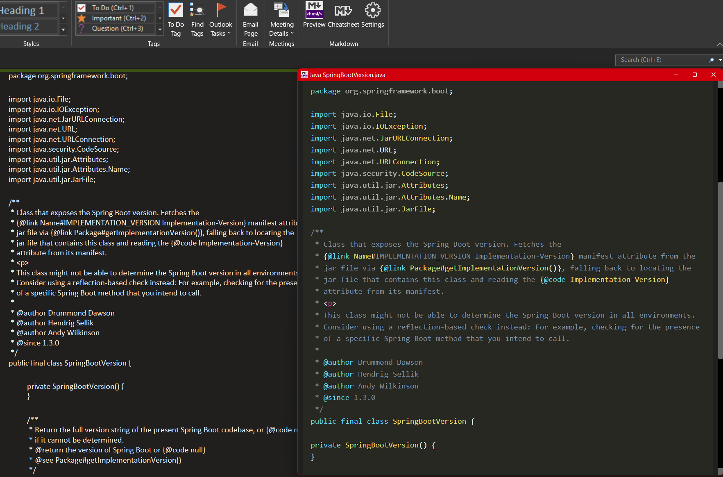Click '@author Drummond Dawson' in the OneNote page

[x=66, y=313]
